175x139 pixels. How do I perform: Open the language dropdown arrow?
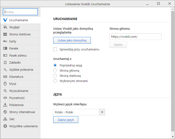[102, 112]
